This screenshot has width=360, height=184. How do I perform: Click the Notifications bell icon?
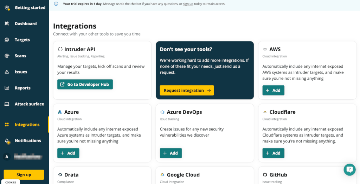pyautogui.click(x=7, y=141)
